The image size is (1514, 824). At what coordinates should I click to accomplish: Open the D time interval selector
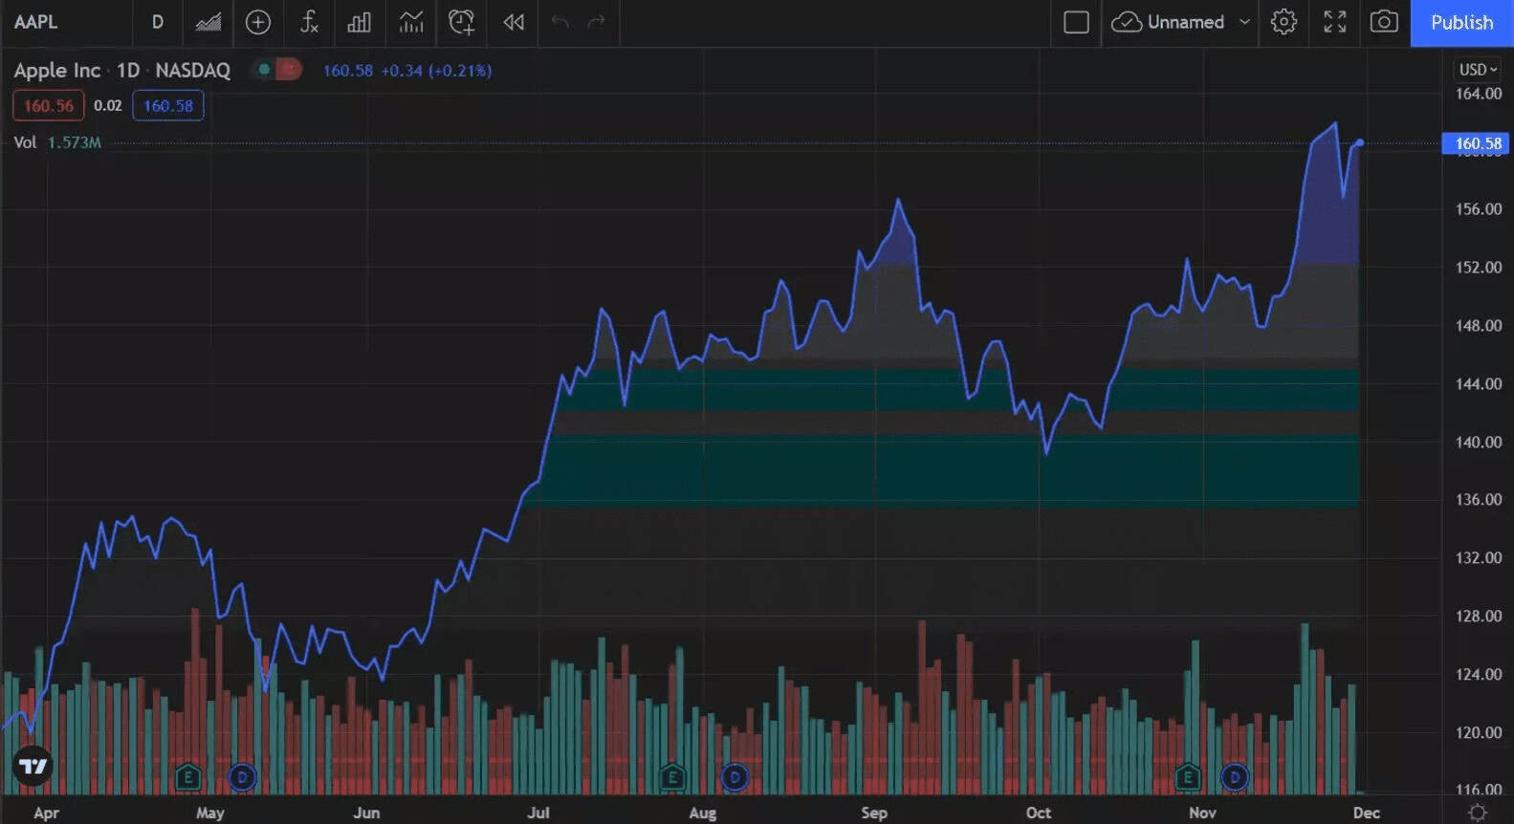click(x=158, y=22)
